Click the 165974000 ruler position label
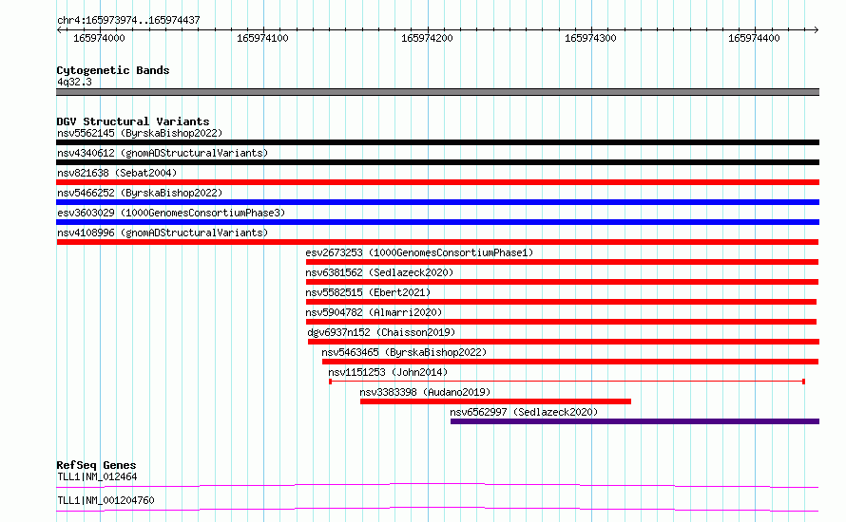The width and height of the screenshot is (846, 522). pos(99,38)
